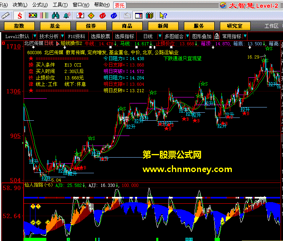Click the 图形叠加 tab

click(202, 36)
